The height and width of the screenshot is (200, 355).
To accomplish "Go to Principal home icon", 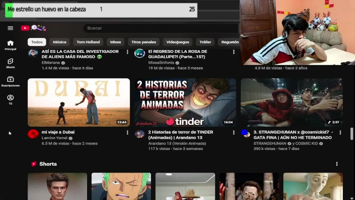I will pos(10,43).
